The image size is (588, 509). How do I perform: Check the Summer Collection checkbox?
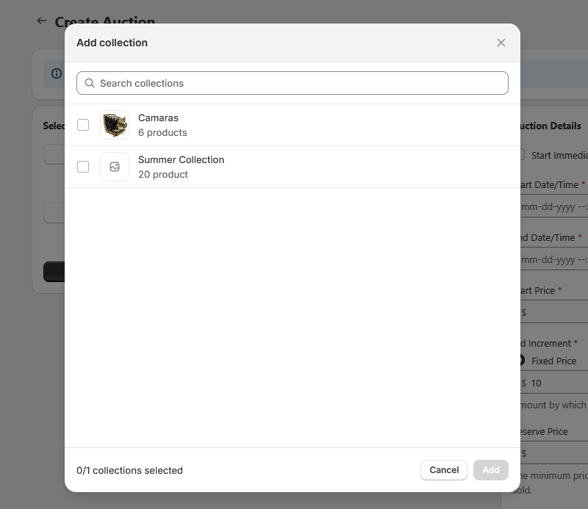coord(83,167)
